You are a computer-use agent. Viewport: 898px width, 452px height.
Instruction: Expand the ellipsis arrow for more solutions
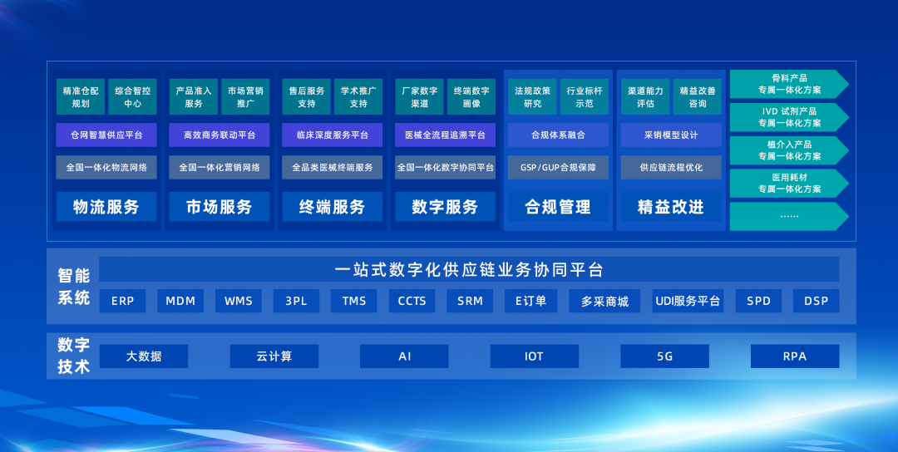[x=788, y=216]
